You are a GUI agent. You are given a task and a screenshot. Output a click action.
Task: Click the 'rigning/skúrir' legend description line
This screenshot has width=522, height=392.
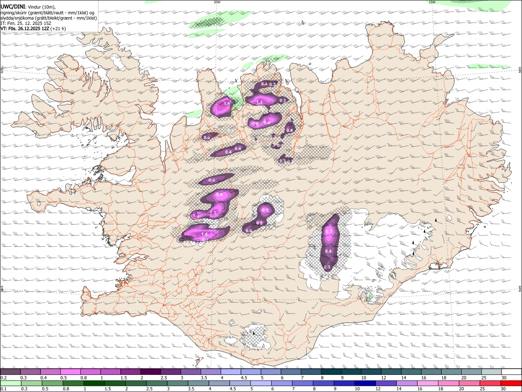tap(47, 12)
